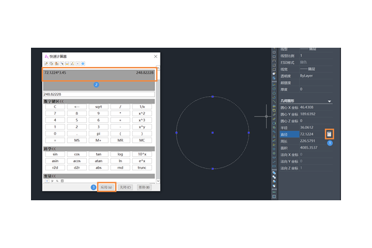Click the 关闭(C) close button
Viewport: 372px width, 248px height.
point(124,187)
